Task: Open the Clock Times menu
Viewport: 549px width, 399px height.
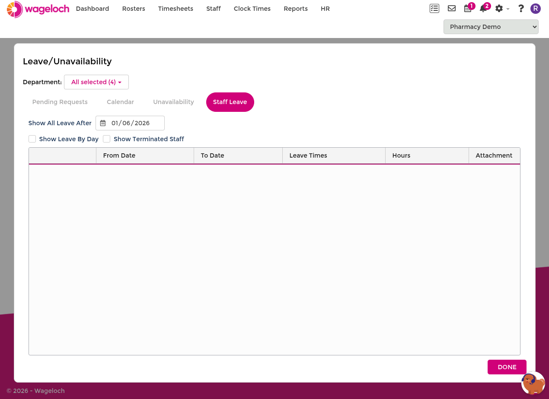Action: (252, 9)
